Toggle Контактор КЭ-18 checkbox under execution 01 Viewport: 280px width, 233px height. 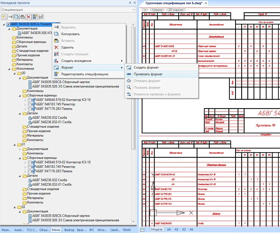30,162
